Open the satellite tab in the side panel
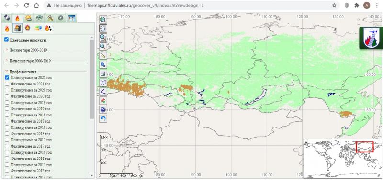The height and width of the screenshot is (180, 383). (7, 18)
